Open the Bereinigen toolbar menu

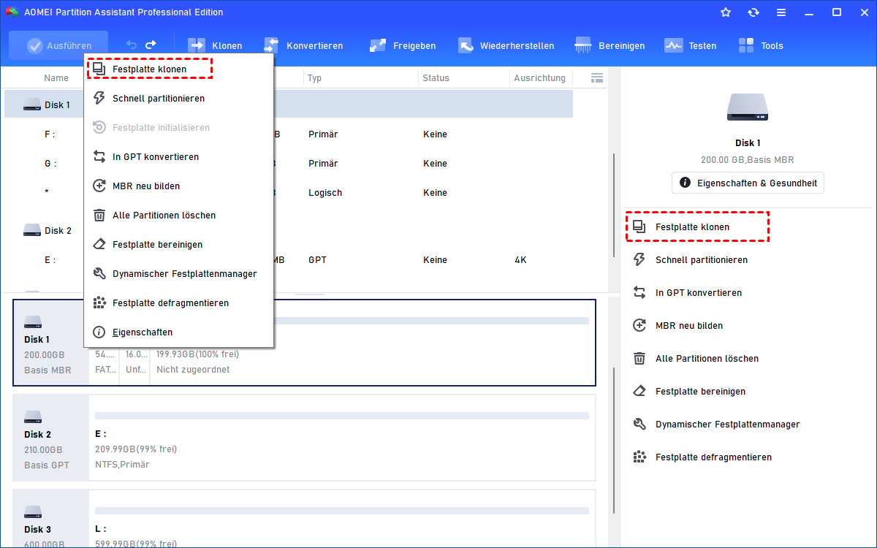tap(610, 45)
